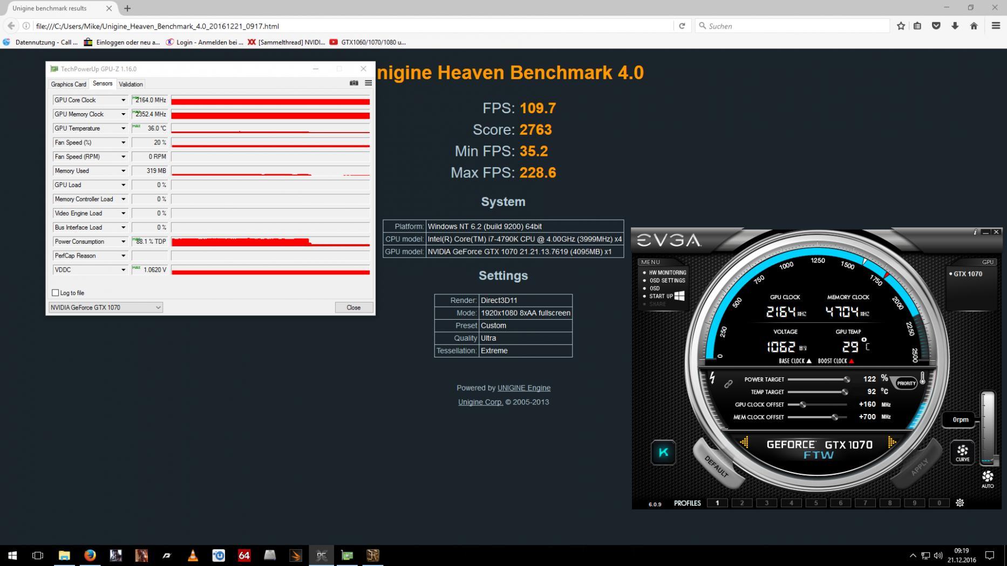
Task: Switch to the Graphics Card tab
Action: 69,84
